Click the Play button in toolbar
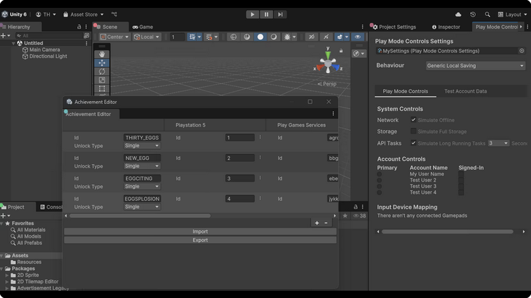 point(252,14)
